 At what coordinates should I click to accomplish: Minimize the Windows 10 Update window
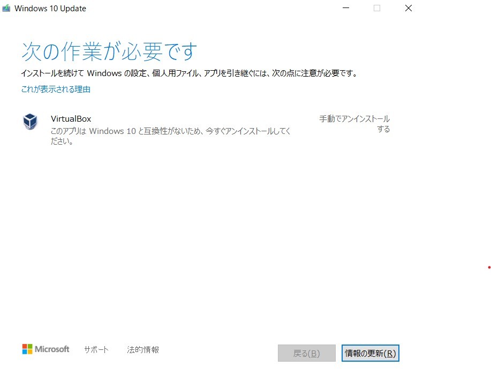(346, 8)
